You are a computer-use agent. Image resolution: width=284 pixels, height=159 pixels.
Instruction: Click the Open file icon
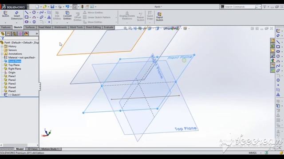pyautogui.click(x=44, y=7)
